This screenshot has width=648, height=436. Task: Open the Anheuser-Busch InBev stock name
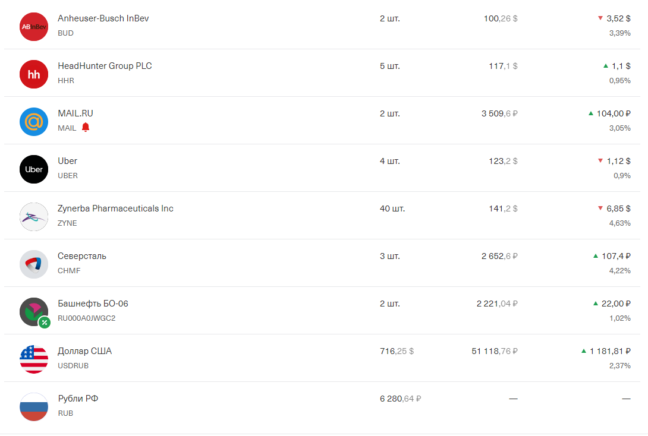point(103,18)
